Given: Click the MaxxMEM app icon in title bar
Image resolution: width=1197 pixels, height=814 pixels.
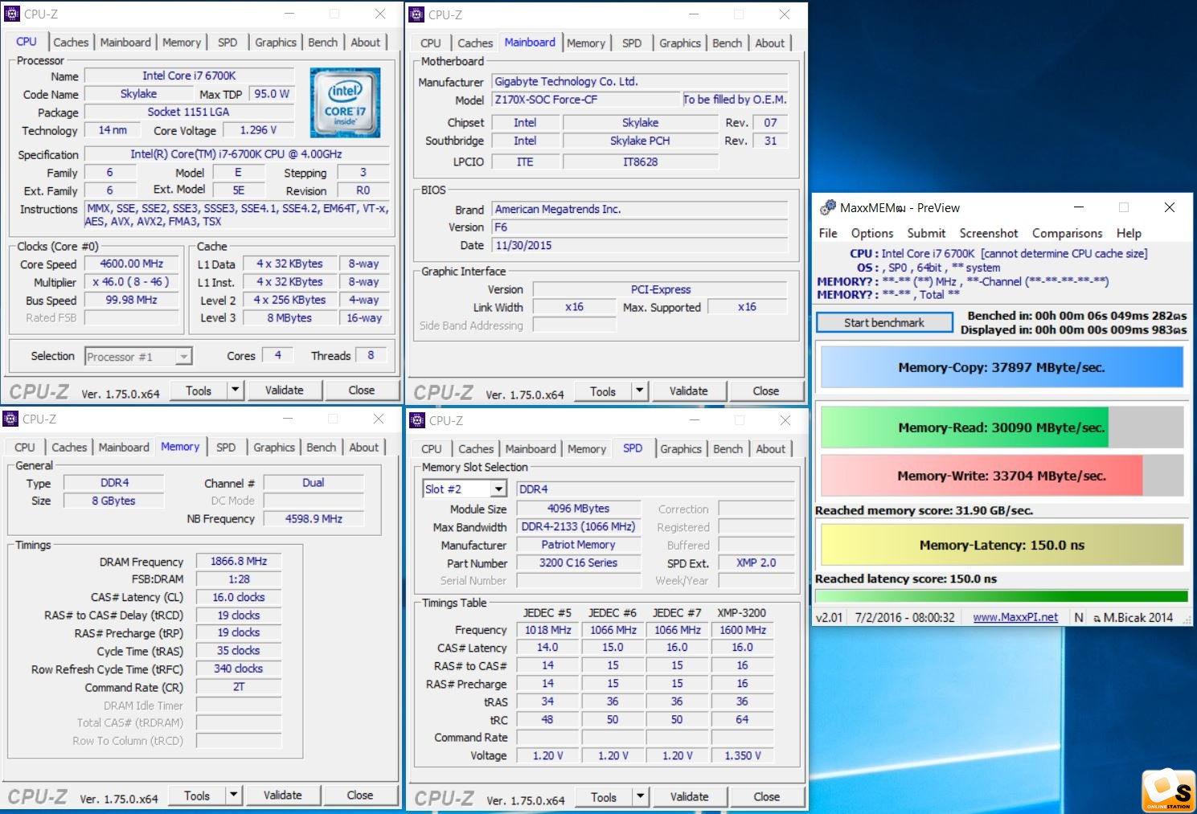Looking at the screenshot, I should [x=827, y=207].
